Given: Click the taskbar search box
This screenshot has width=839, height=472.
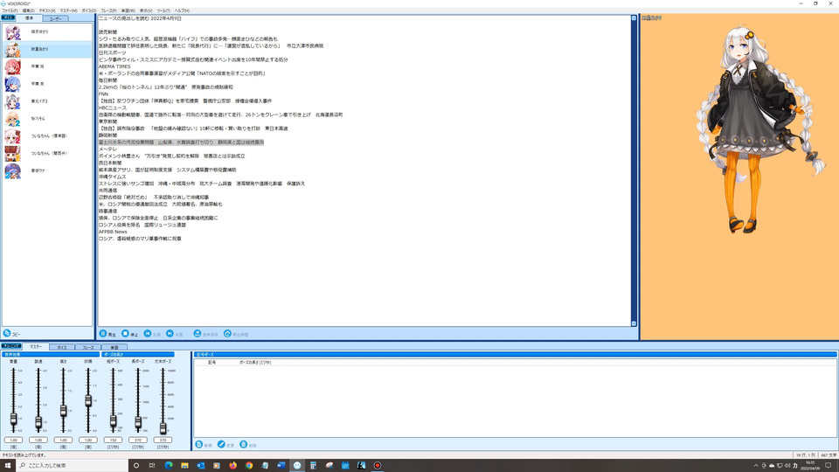Looking at the screenshot, I should [x=73, y=465].
